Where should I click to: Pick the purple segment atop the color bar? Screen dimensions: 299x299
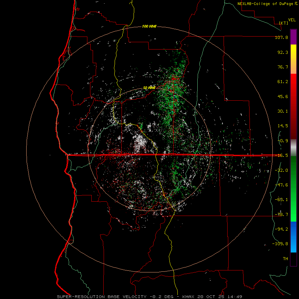(x=293, y=37)
